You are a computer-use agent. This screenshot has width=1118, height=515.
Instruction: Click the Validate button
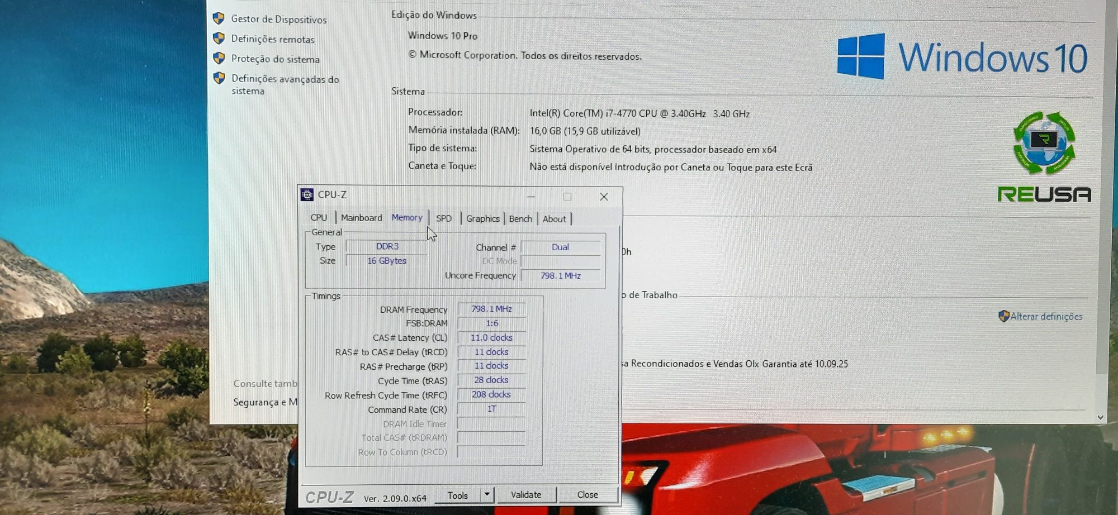[526, 495]
